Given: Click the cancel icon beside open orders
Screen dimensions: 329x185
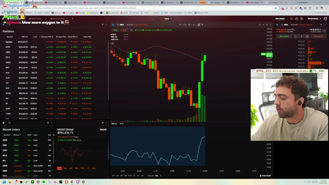Looking at the screenshot, I should pos(324,31).
